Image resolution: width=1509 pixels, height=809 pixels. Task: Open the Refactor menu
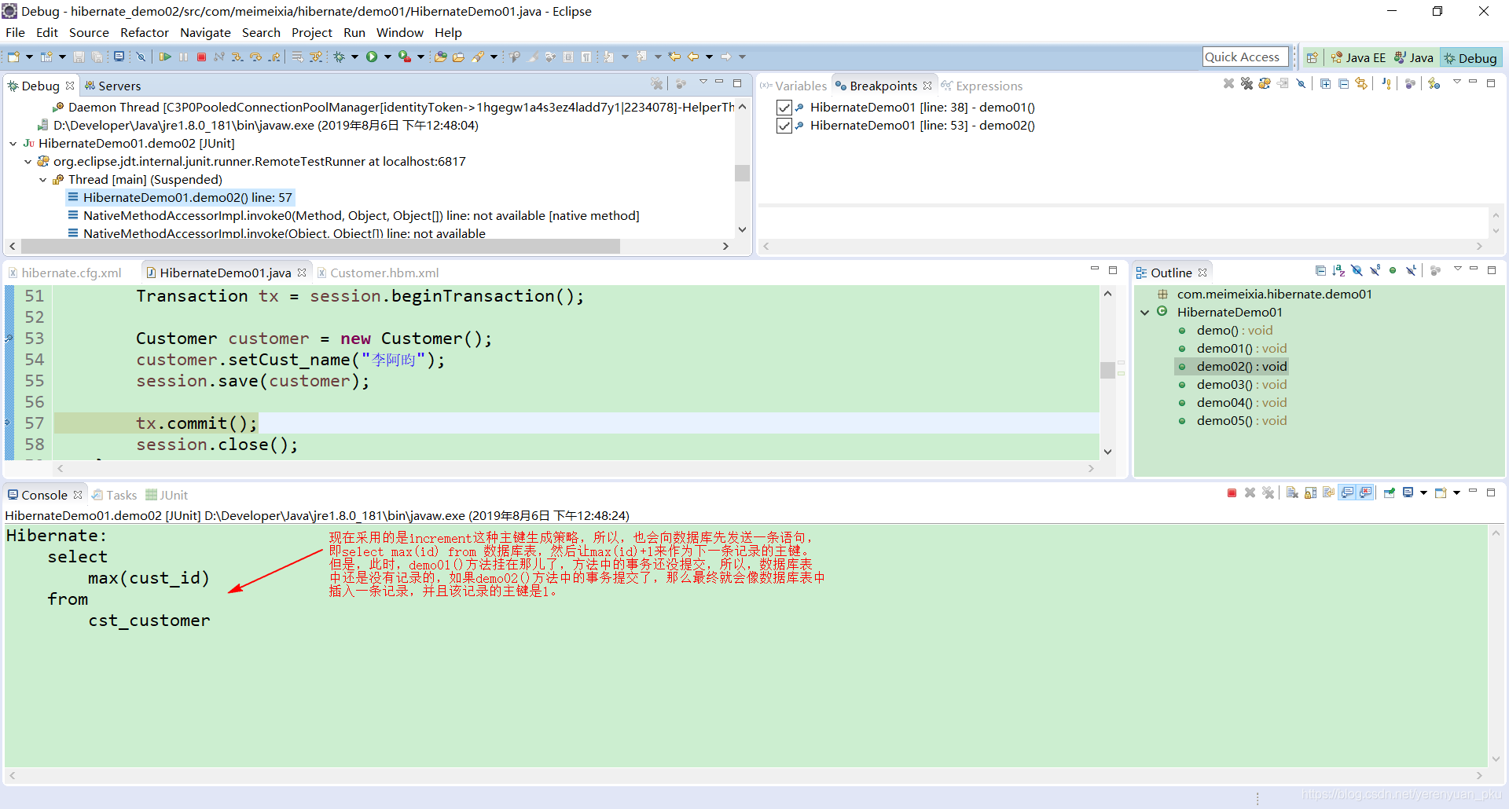[x=145, y=32]
